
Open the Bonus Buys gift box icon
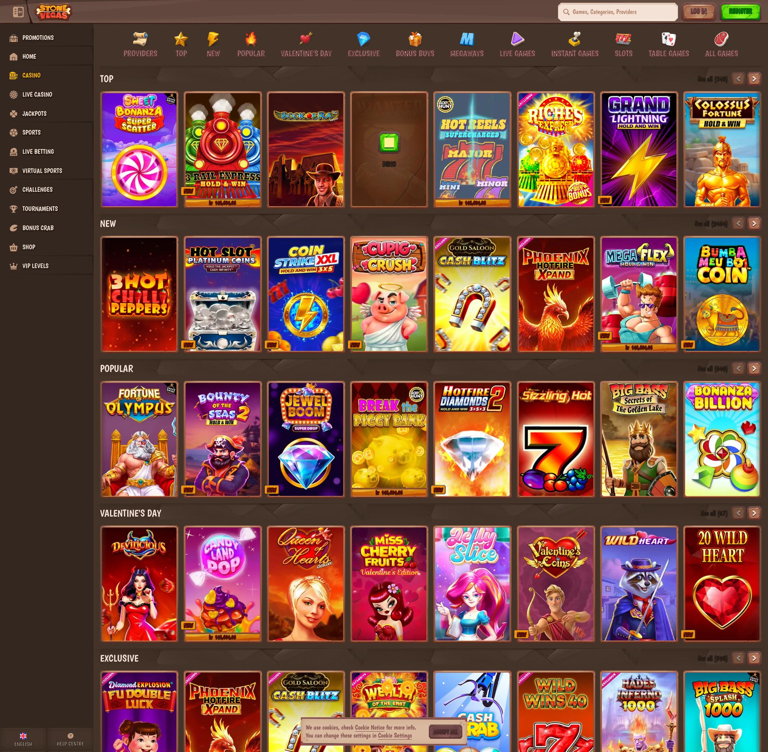point(415,39)
